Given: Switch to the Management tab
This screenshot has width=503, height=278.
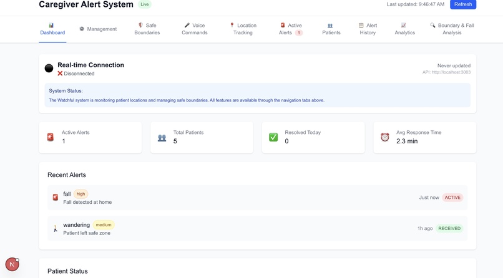Looking at the screenshot, I should (98, 29).
